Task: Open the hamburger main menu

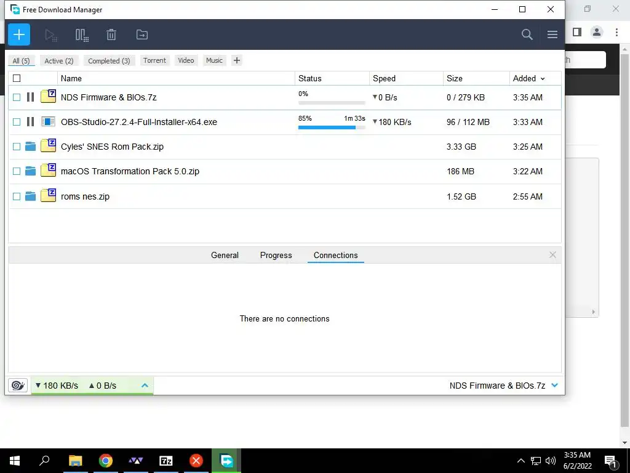Action: click(x=552, y=34)
